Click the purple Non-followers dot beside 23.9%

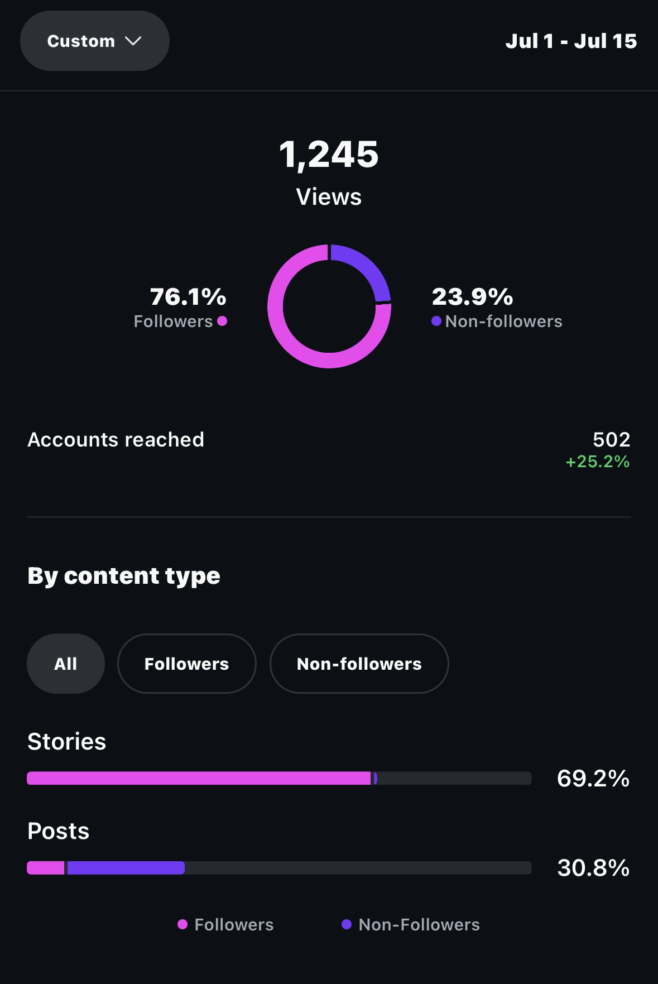436,321
